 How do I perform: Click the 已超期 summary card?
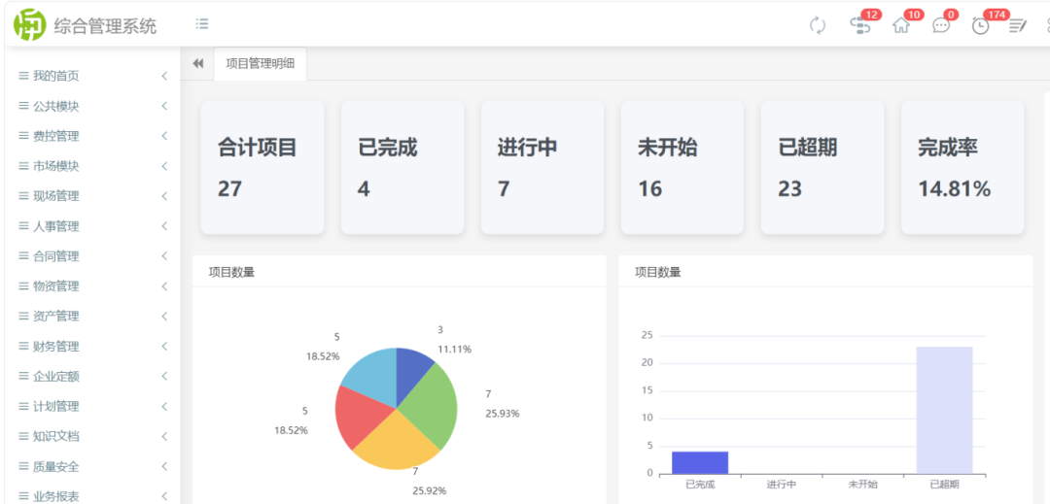pyautogui.click(x=822, y=167)
